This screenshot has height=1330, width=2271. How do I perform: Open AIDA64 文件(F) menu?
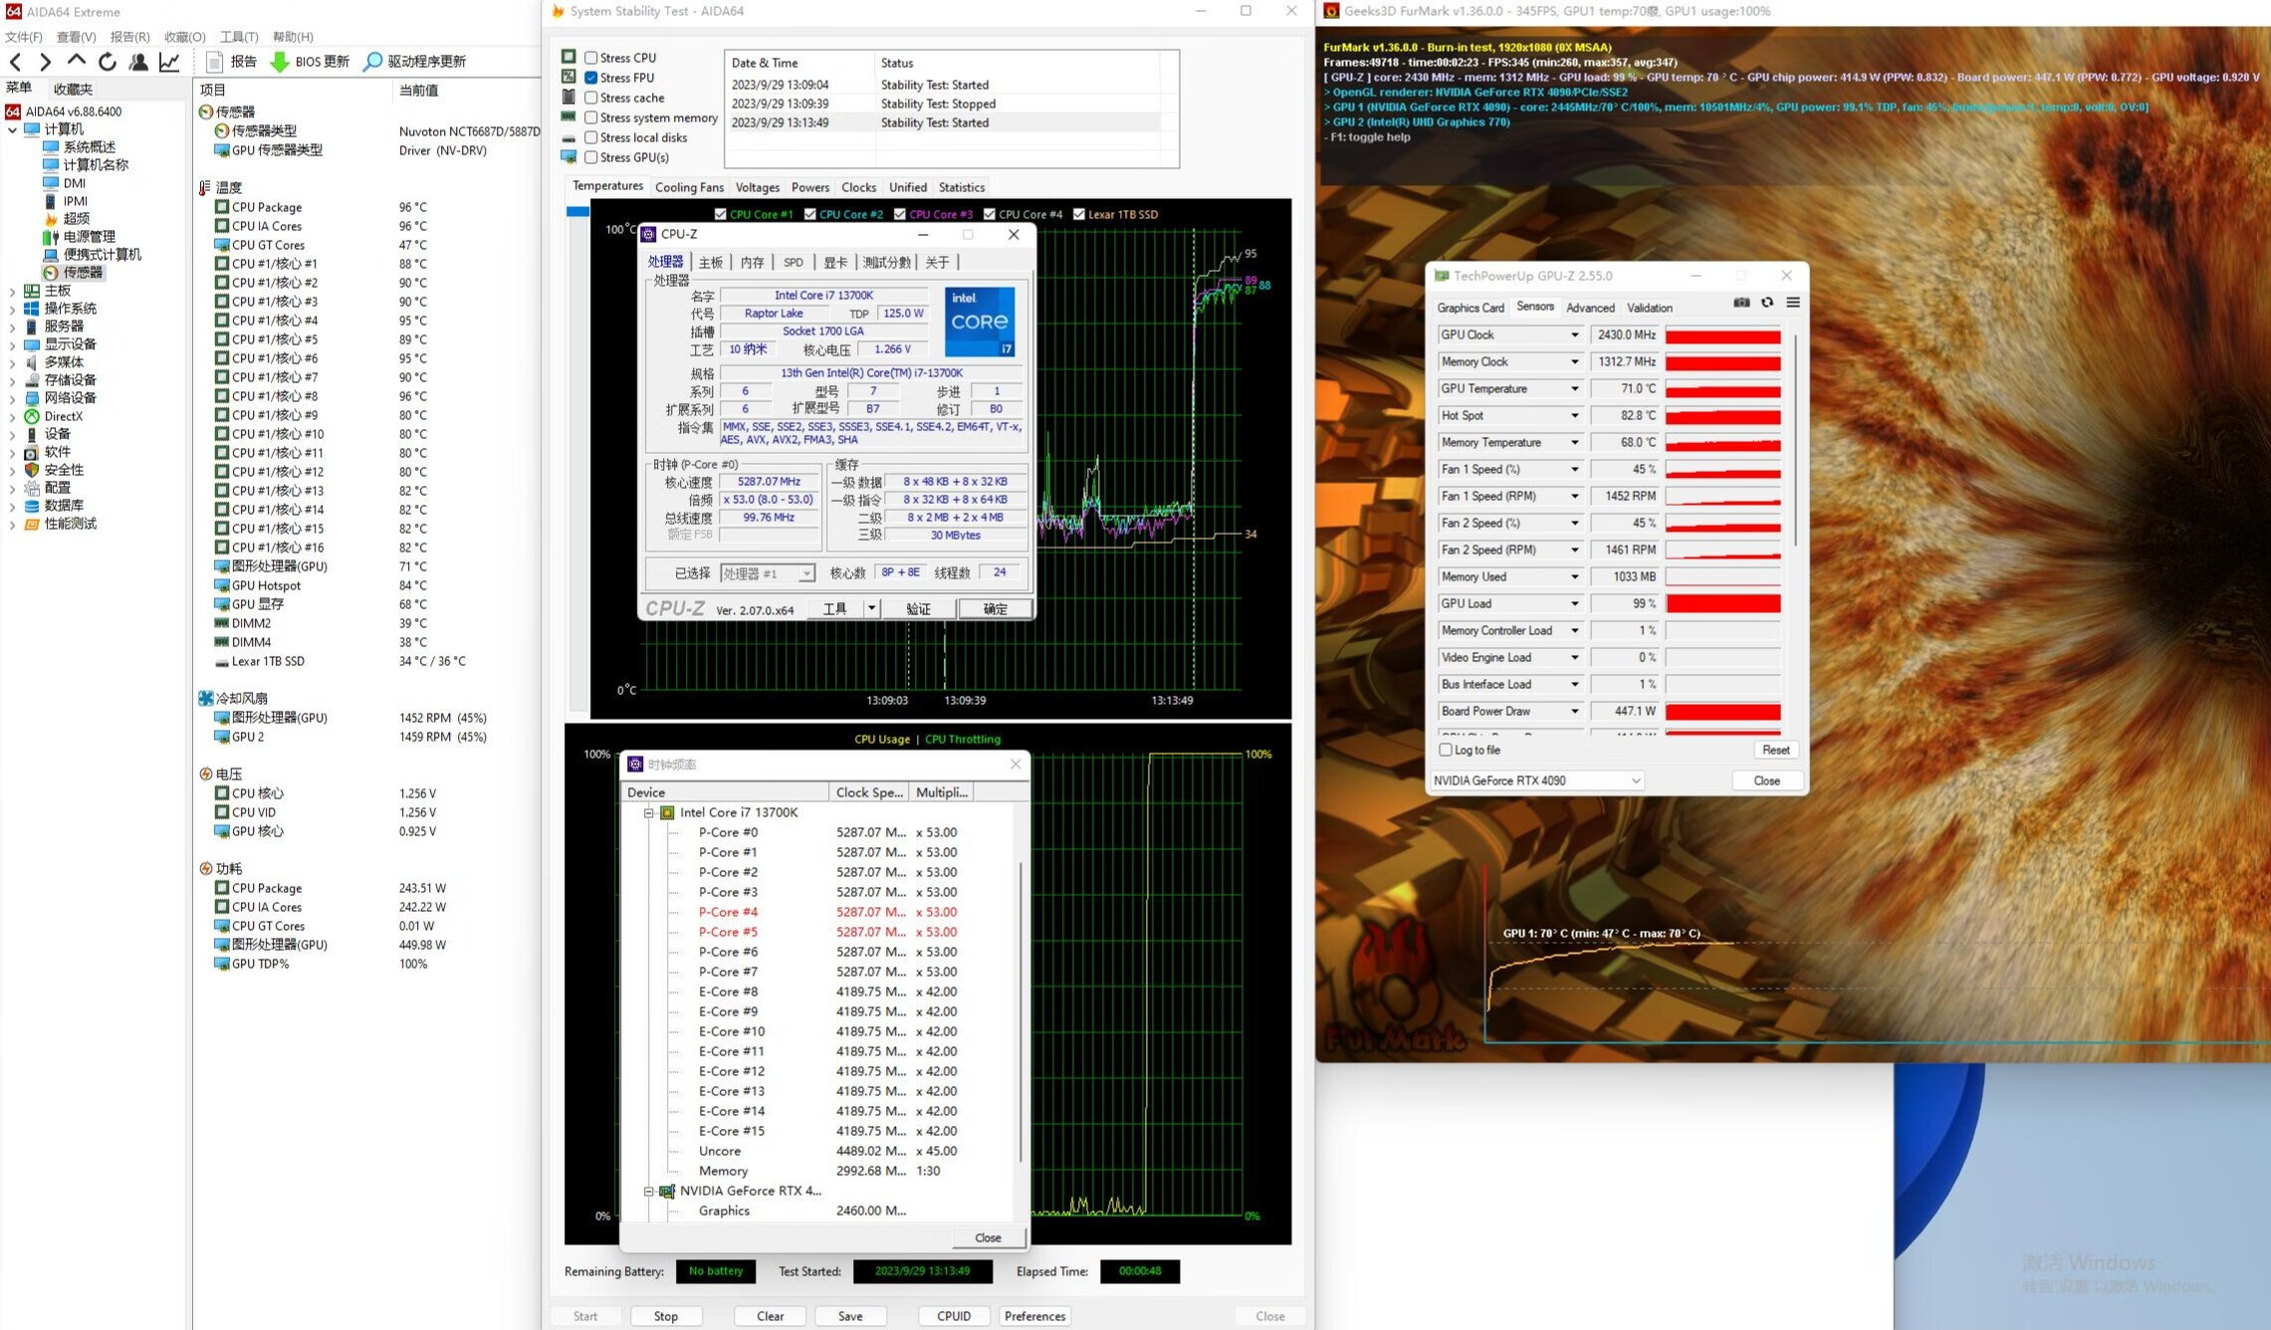(24, 37)
